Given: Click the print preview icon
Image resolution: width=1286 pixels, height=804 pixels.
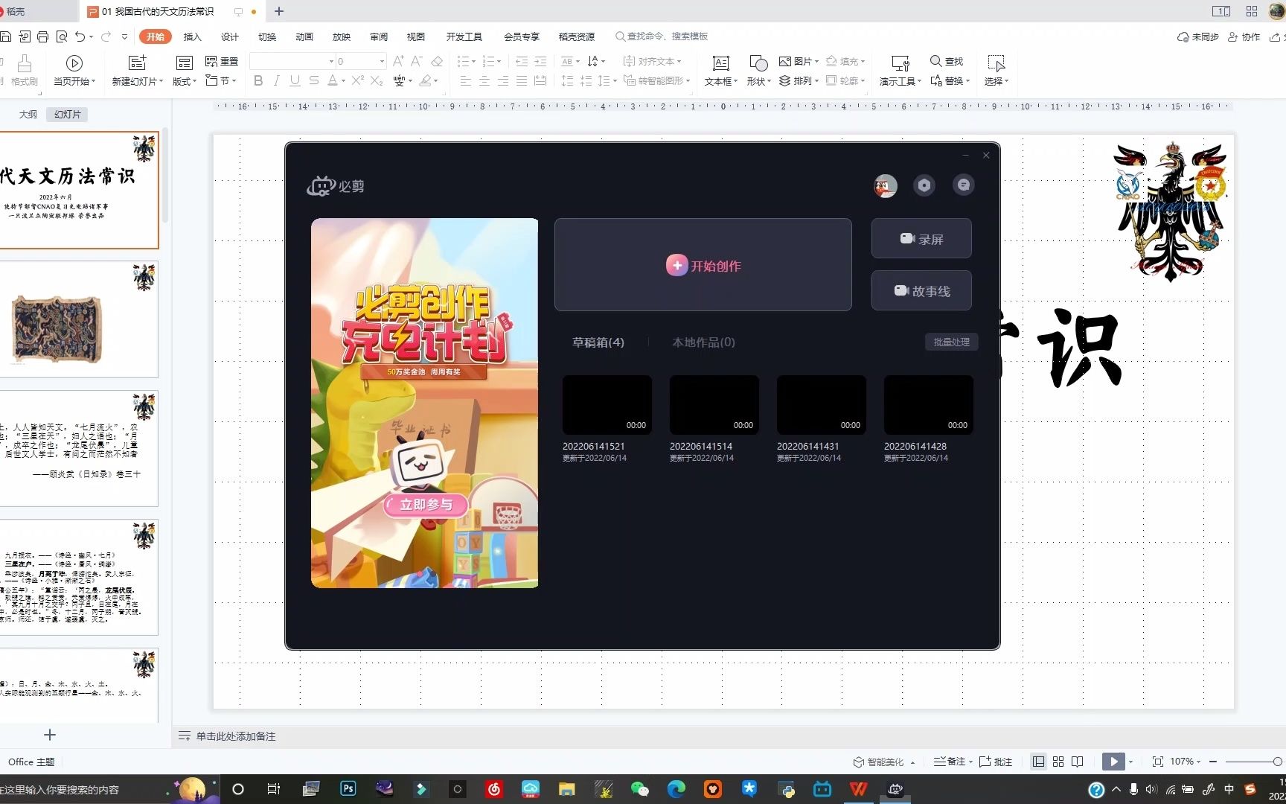Looking at the screenshot, I should [62, 36].
